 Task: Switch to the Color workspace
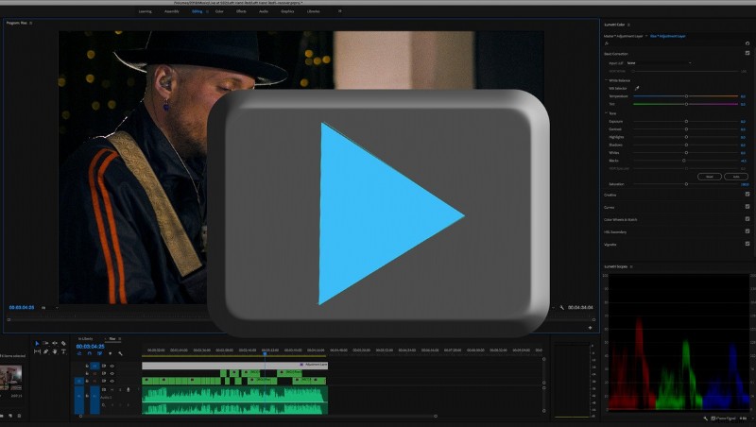coord(219,11)
